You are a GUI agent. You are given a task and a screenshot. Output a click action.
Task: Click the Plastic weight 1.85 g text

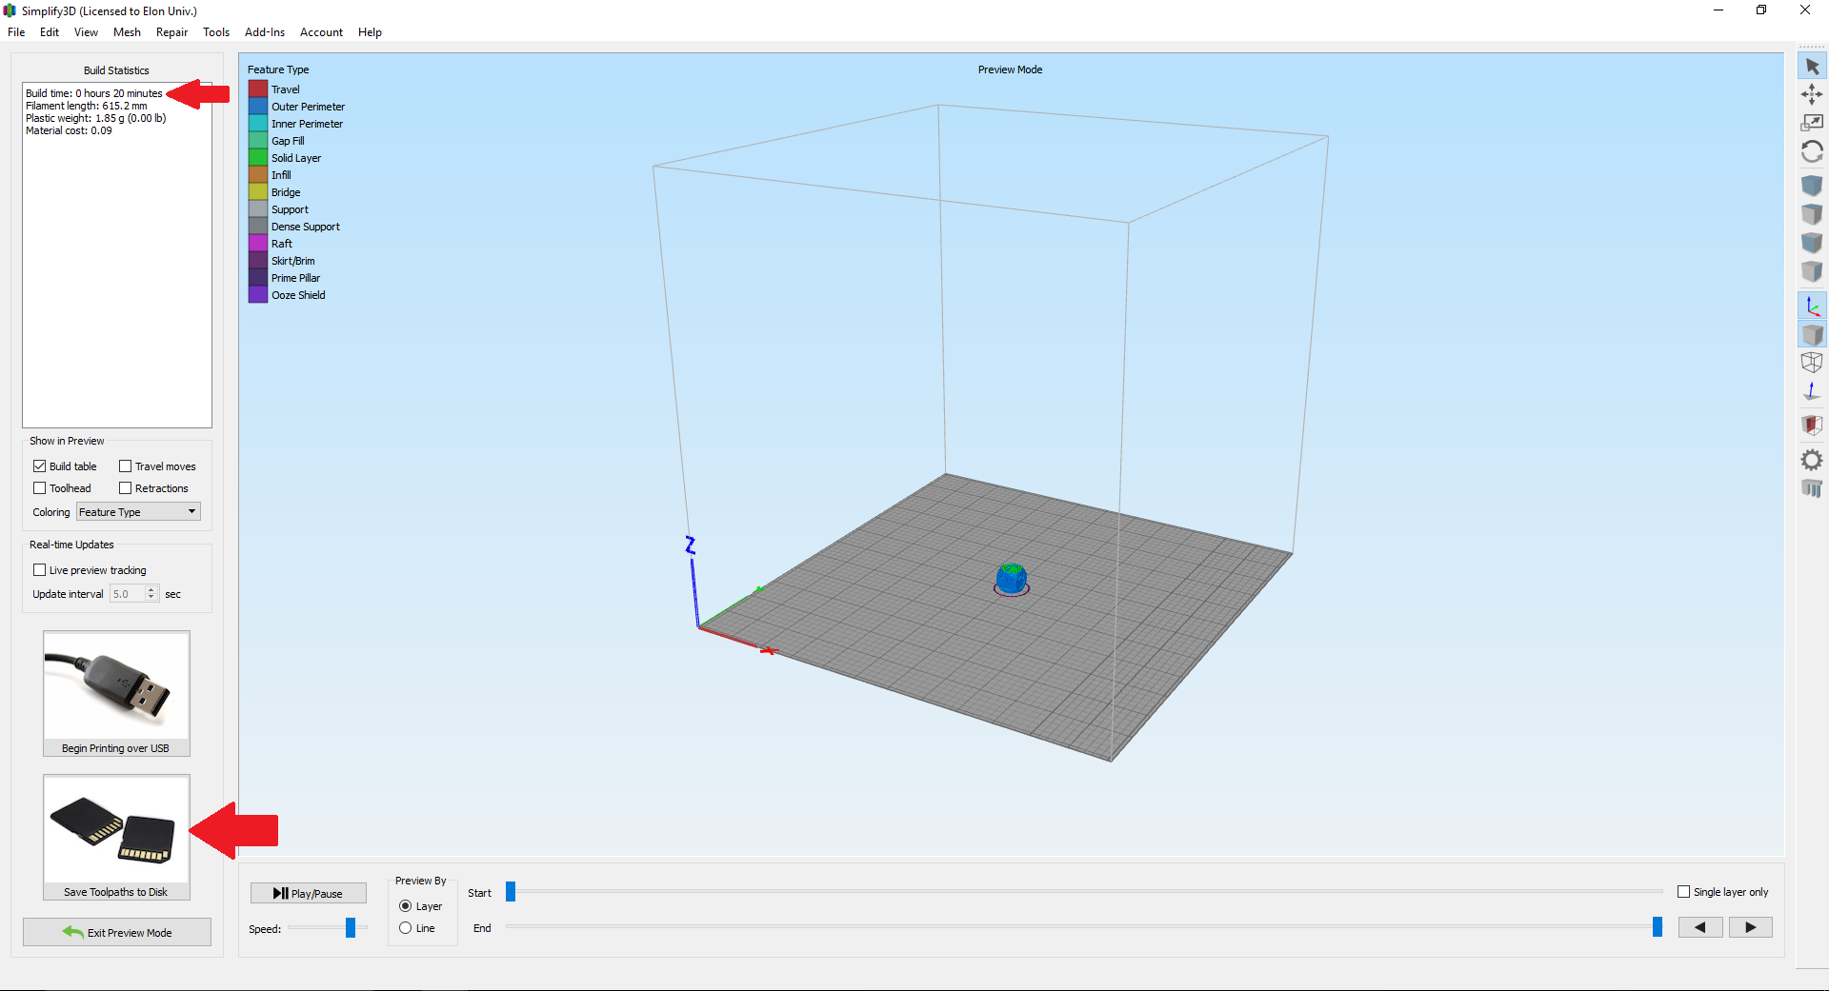(96, 118)
